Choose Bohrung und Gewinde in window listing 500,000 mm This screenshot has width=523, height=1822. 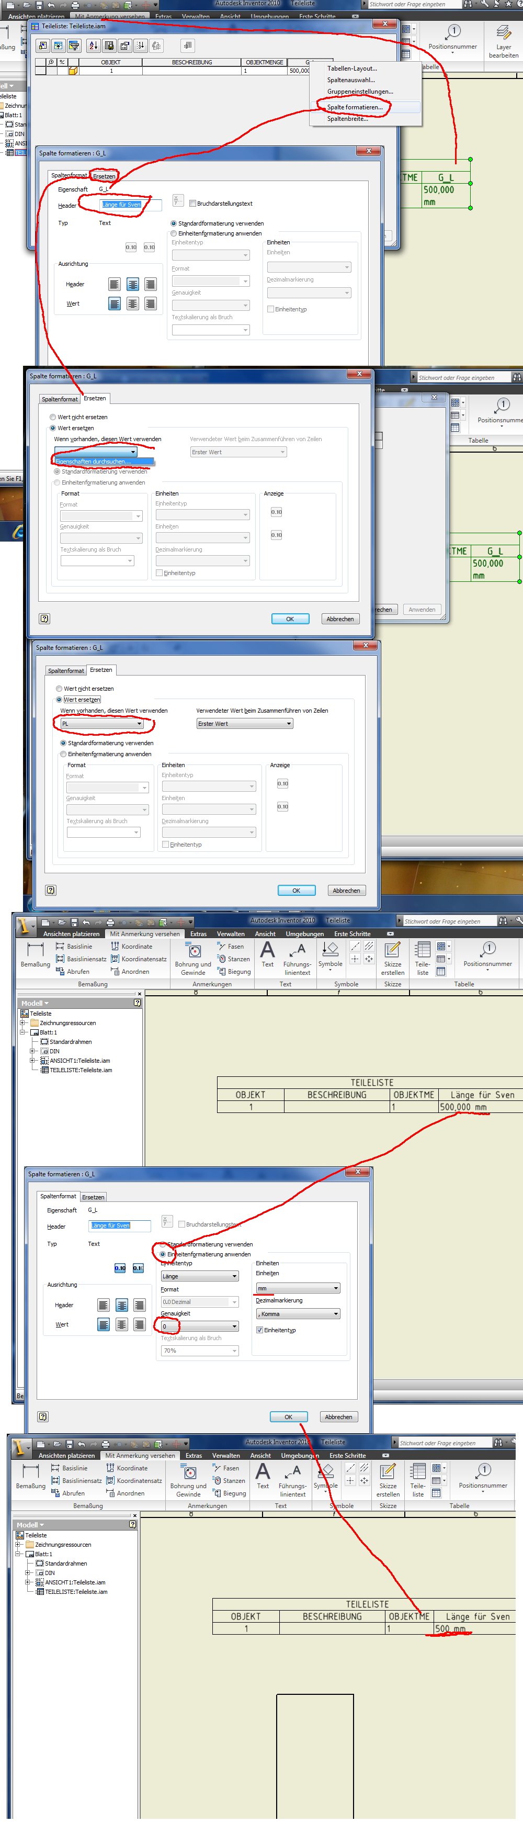pyautogui.click(x=193, y=959)
